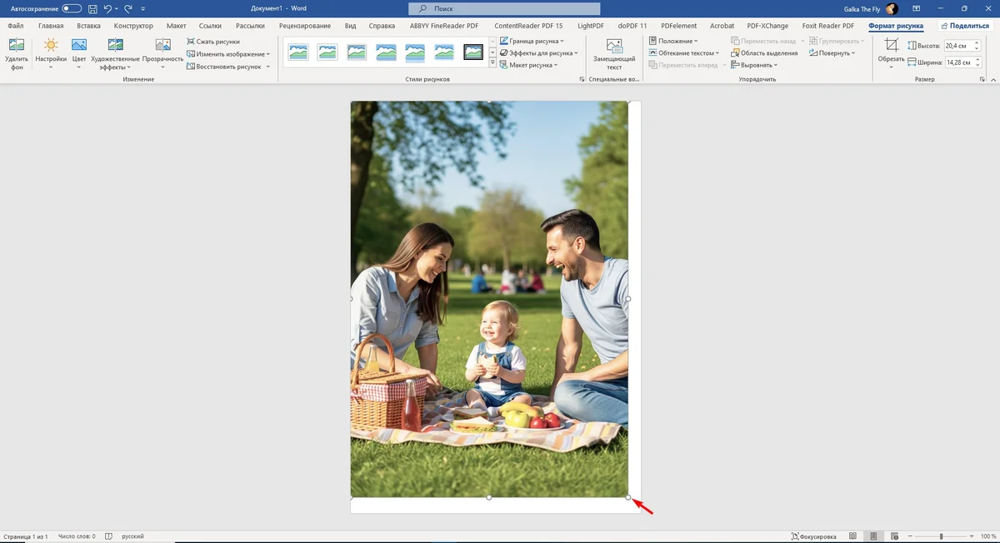
Task: Select the Формат рисунка tab
Action: [895, 26]
